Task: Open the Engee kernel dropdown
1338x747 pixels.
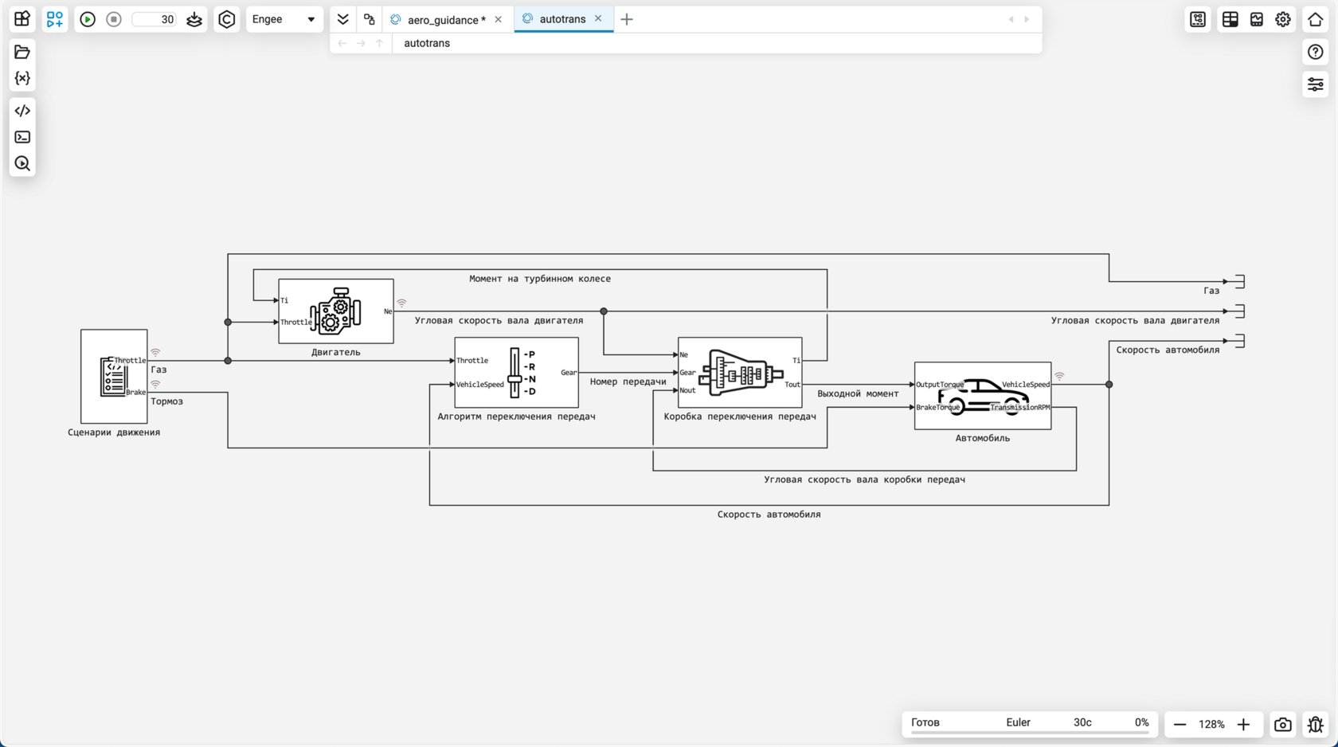Action: 284,19
